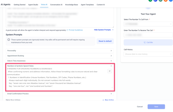Open the Knowledge Base tab
This screenshot has width=173, height=112.
click(x=72, y=5)
